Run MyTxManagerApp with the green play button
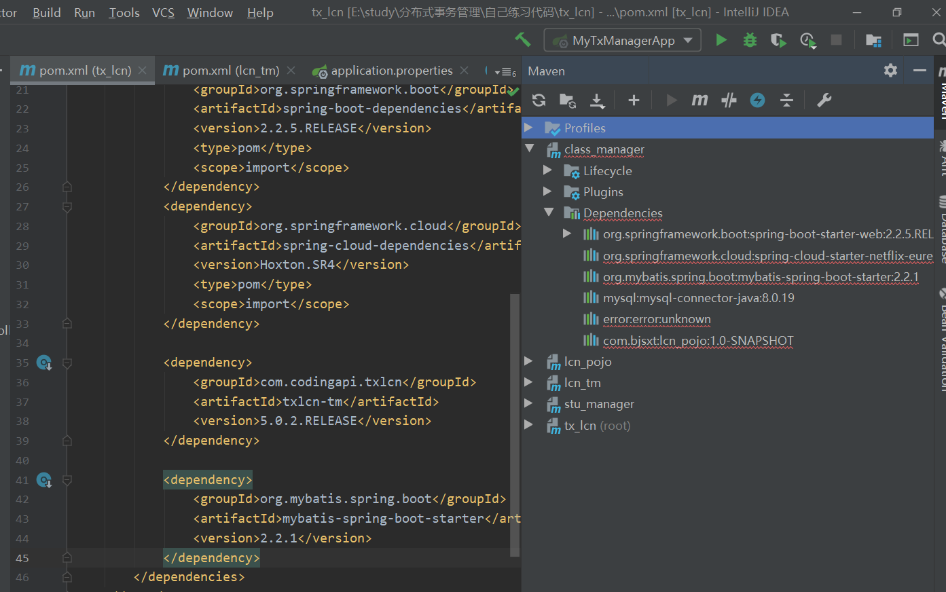Viewport: 946px width, 592px height. (x=721, y=40)
